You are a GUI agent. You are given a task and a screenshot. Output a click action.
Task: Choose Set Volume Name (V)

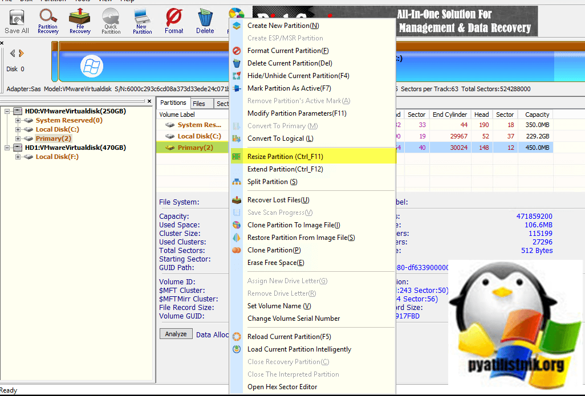click(312, 306)
